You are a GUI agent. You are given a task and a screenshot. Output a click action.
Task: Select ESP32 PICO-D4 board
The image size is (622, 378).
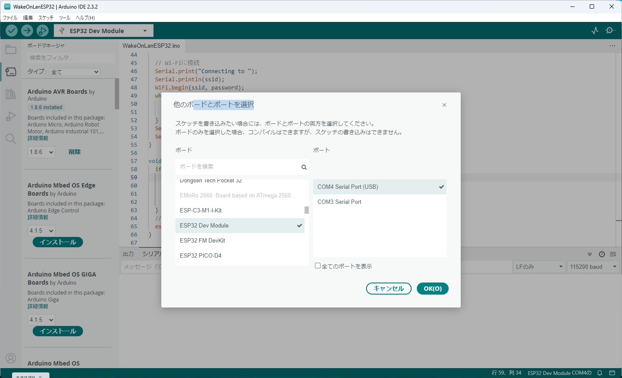240,255
